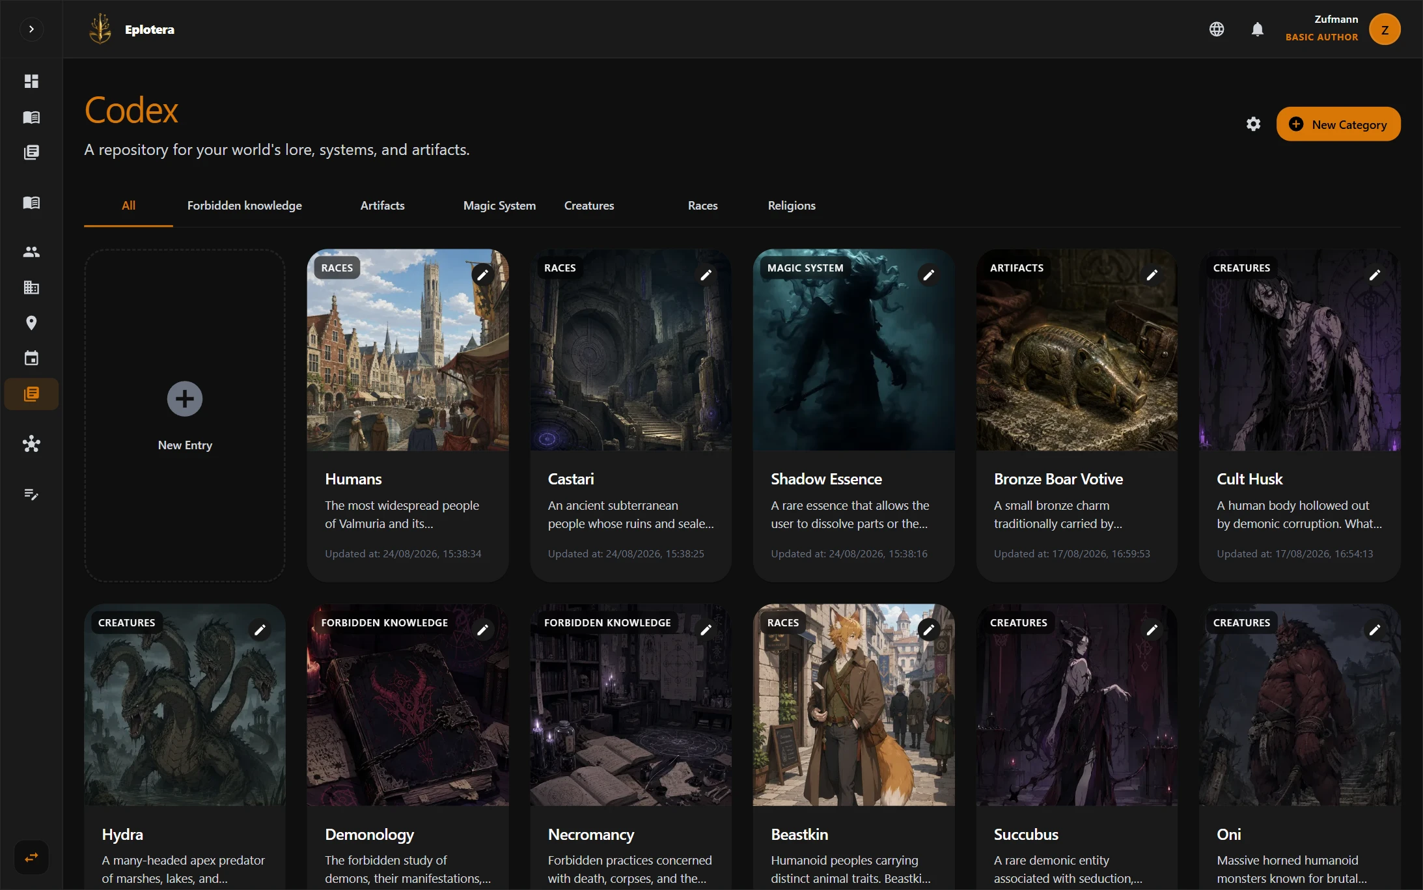The height and width of the screenshot is (890, 1423).
Task: Edit the Humans entry
Action: pyautogui.click(x=483, y=275)
